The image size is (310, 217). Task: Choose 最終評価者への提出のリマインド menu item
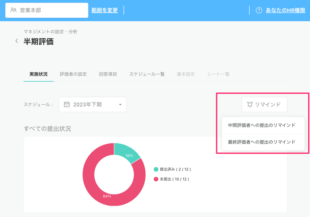tap(262, 142)
